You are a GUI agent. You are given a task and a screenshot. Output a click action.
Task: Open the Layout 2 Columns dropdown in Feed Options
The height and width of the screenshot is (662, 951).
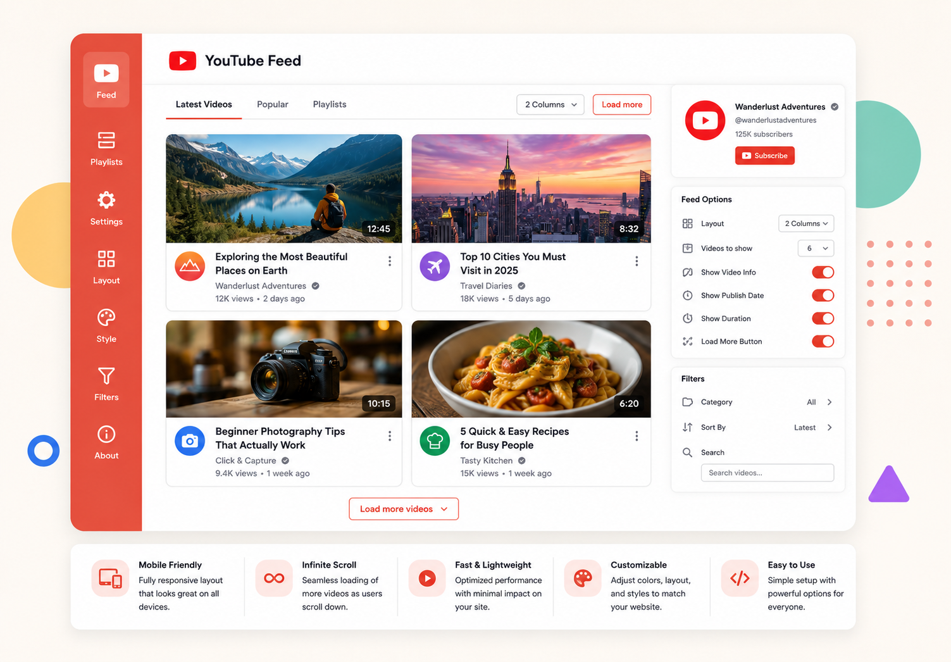click(x=806, y=223)
